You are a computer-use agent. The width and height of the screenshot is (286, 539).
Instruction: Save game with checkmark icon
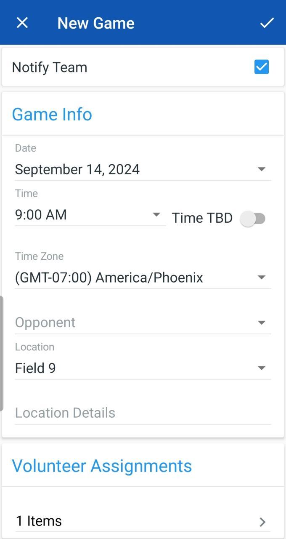267,23
